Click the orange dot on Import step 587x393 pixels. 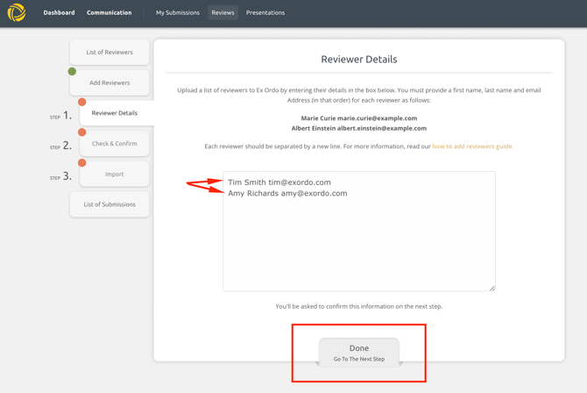tap(82, 162)
